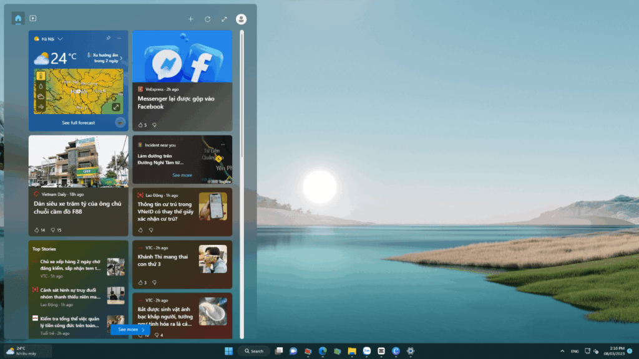The width and height of the screenshot is (639, 359).
Task: Expand widgets board to full view
Action: click(224, 19)
